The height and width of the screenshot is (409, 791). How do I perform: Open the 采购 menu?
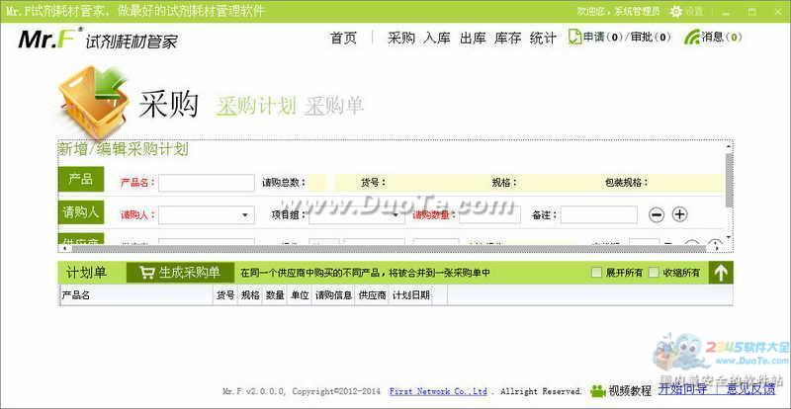[401, 38]
